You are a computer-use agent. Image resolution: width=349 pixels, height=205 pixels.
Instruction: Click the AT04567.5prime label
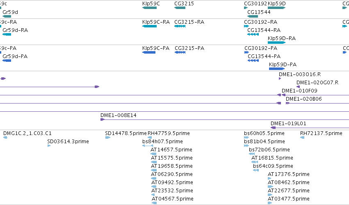(x=173, y=198)
